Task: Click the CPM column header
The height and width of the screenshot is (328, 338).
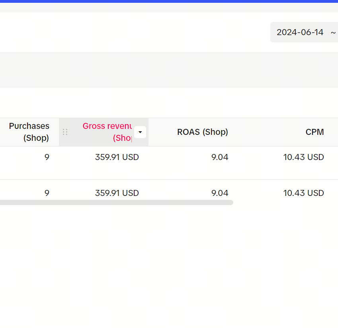Action: tap(315, 132)
